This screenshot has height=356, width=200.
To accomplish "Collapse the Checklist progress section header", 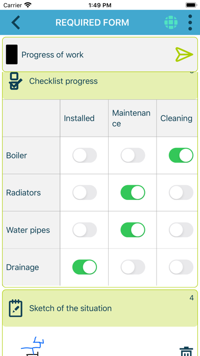I will coord(100,85).
